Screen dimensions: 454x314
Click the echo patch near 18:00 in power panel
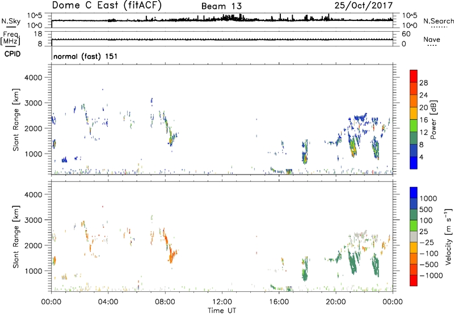click(x=305, y=152)
